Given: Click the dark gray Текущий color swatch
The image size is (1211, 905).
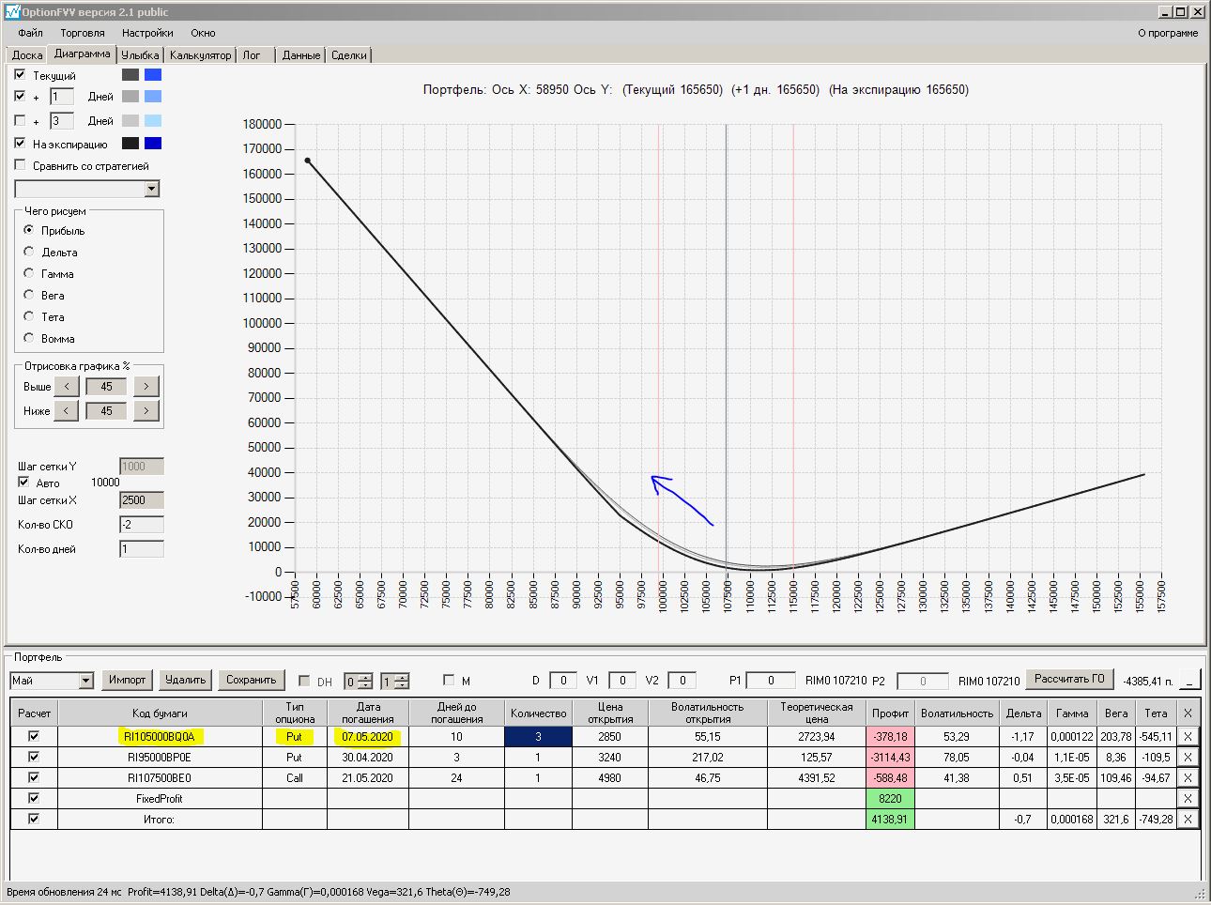Looking at the screenshot, I should [x=130, y=75].
